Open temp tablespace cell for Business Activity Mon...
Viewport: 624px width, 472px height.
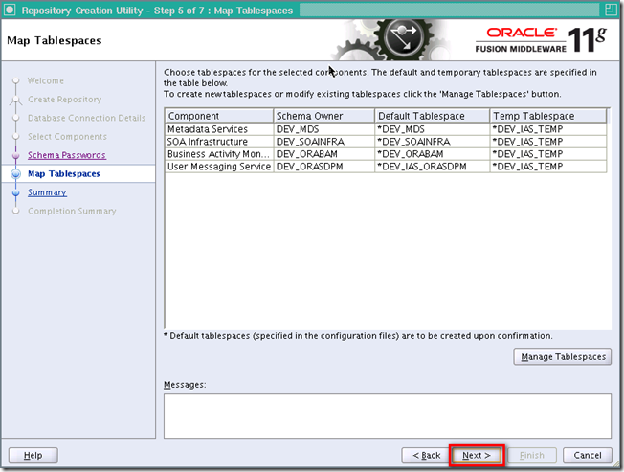548,154
